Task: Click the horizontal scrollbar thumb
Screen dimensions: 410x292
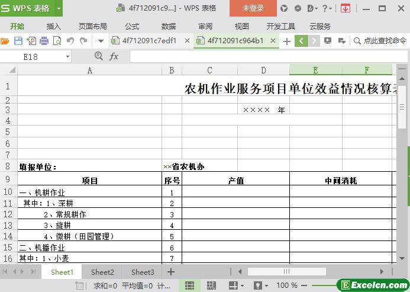Action: click(x=286, y=271)
